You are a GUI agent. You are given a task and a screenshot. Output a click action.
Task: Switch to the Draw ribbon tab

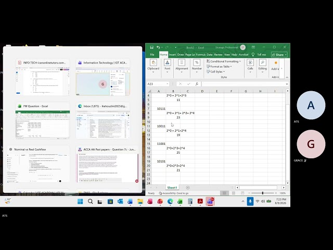[181, 55]
